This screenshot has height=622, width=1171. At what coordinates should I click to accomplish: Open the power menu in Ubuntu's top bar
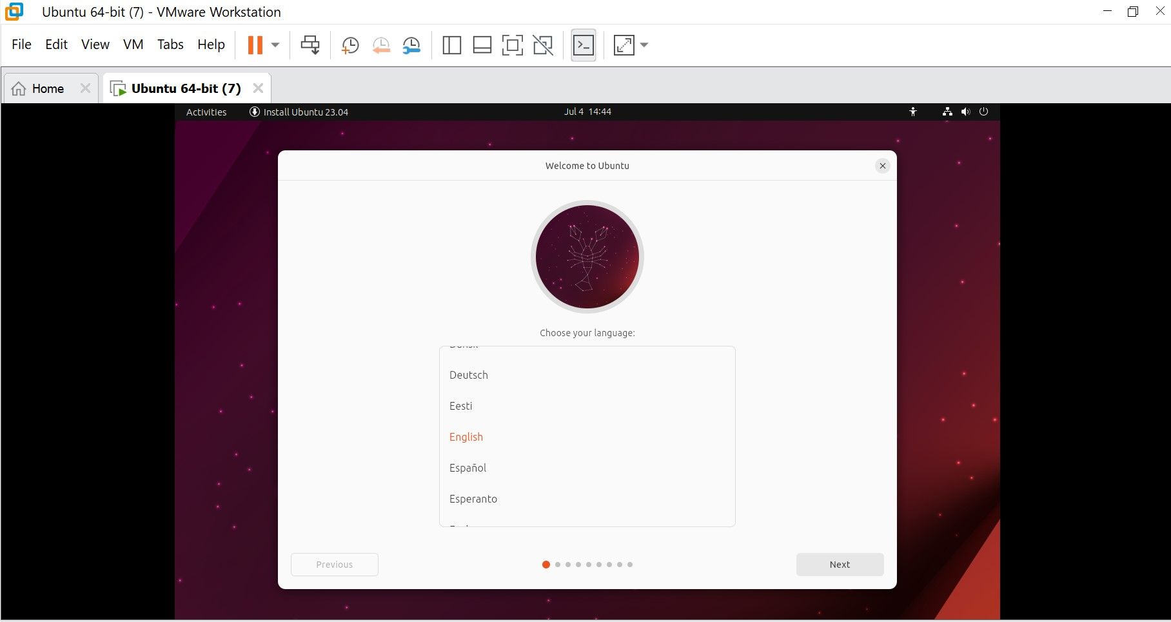click(984, 112)
